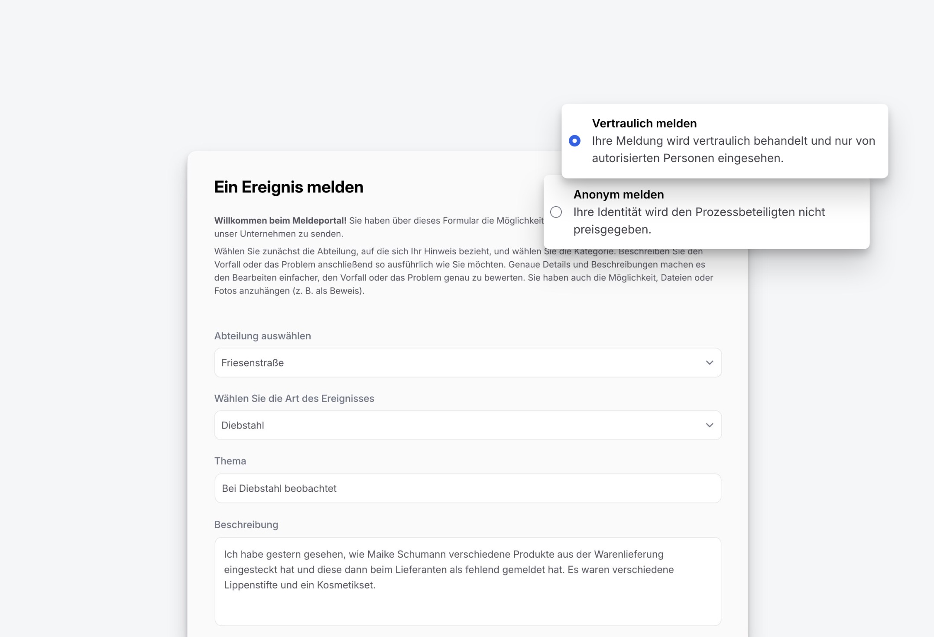The height and width of the screenshot is (637, 934).
Task: Click the bold 'Willkommen beim Meldeportal!' text
Action: point(280,221)
